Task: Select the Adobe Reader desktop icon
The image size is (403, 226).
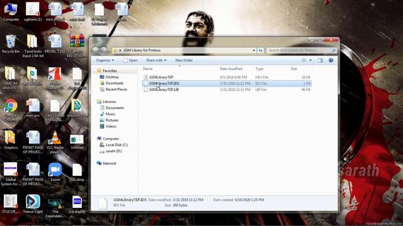Action: coord(55,78)
